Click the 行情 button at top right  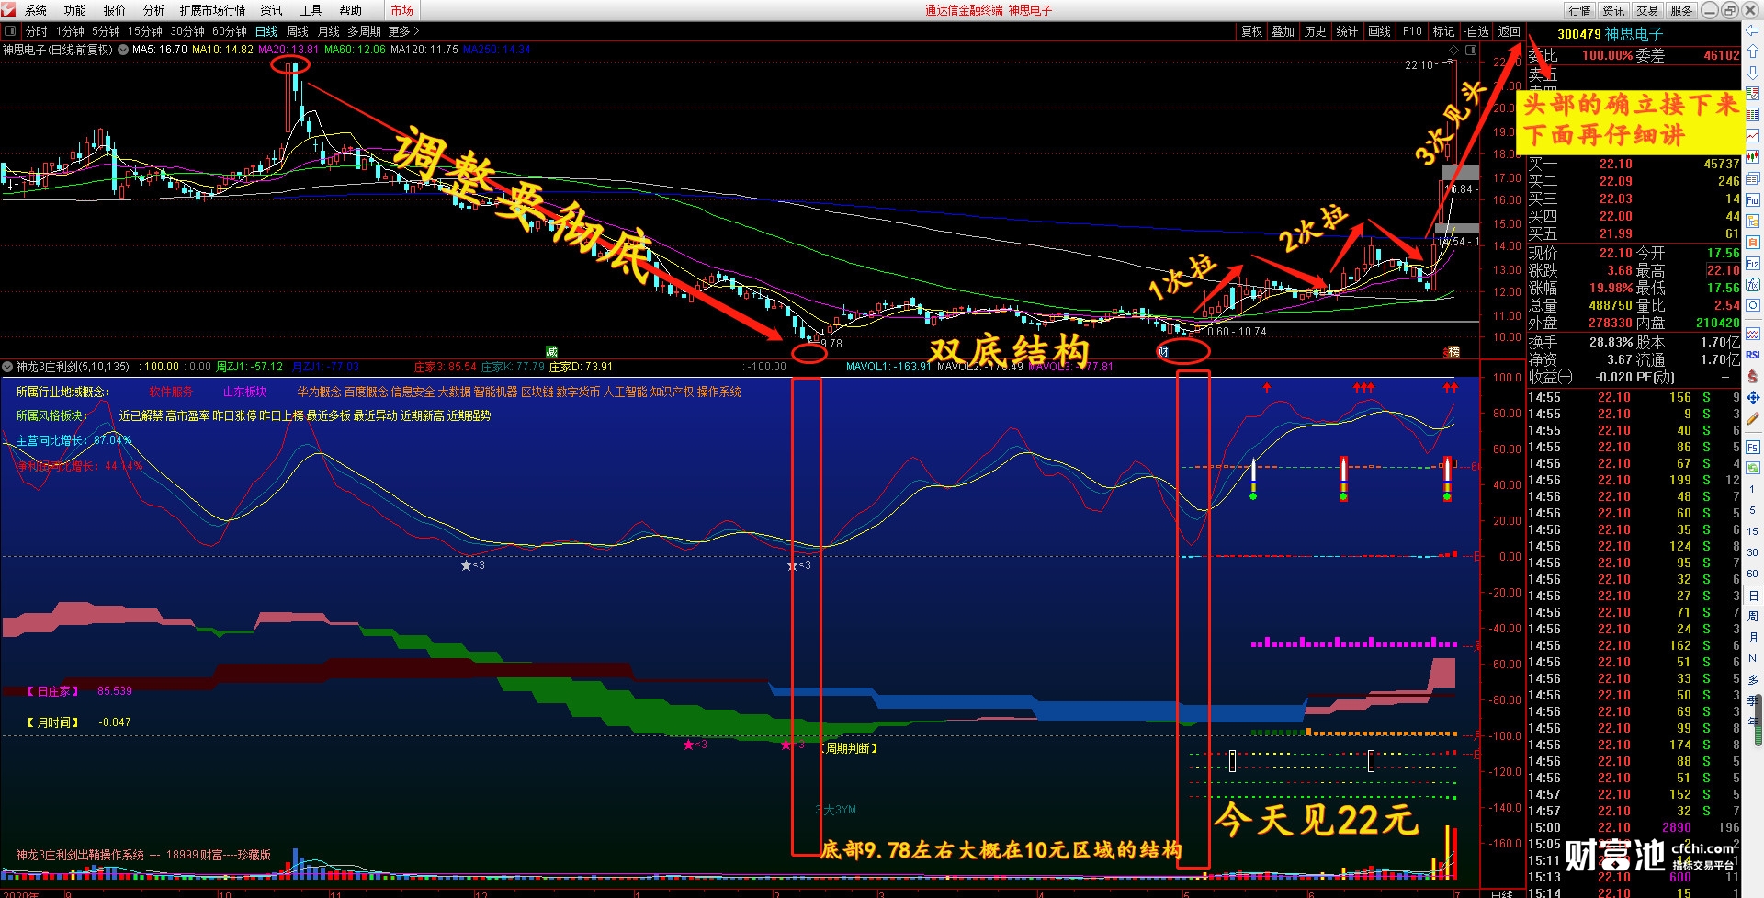pos(1580,10)
